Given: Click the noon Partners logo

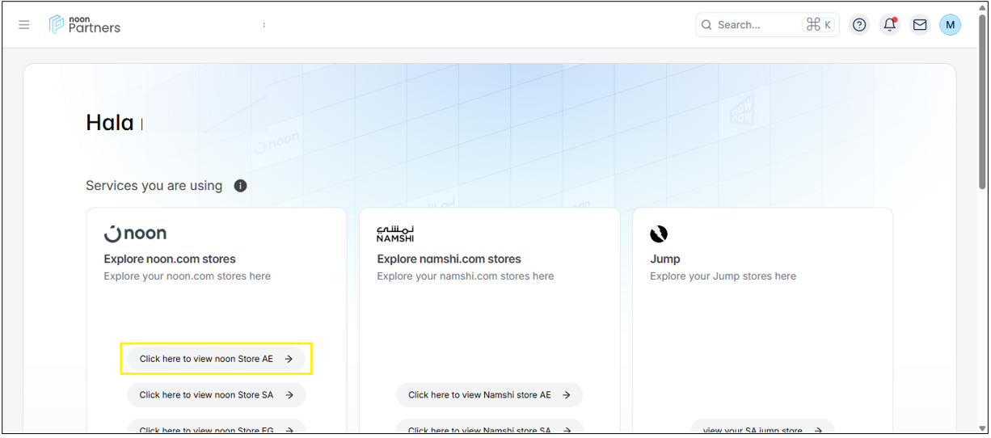Looking at the screenshot, I should tap(85, 25).
